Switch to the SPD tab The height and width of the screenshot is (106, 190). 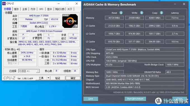coord(41,9)
